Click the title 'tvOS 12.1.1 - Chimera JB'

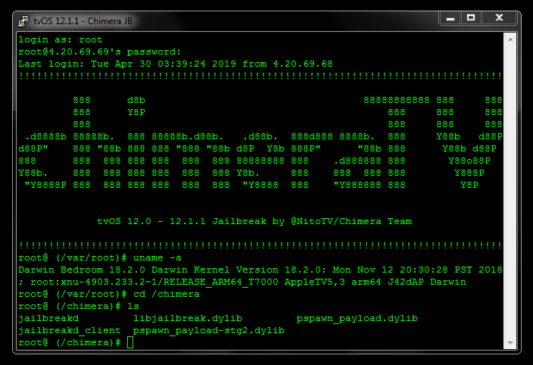click(83, 21)
